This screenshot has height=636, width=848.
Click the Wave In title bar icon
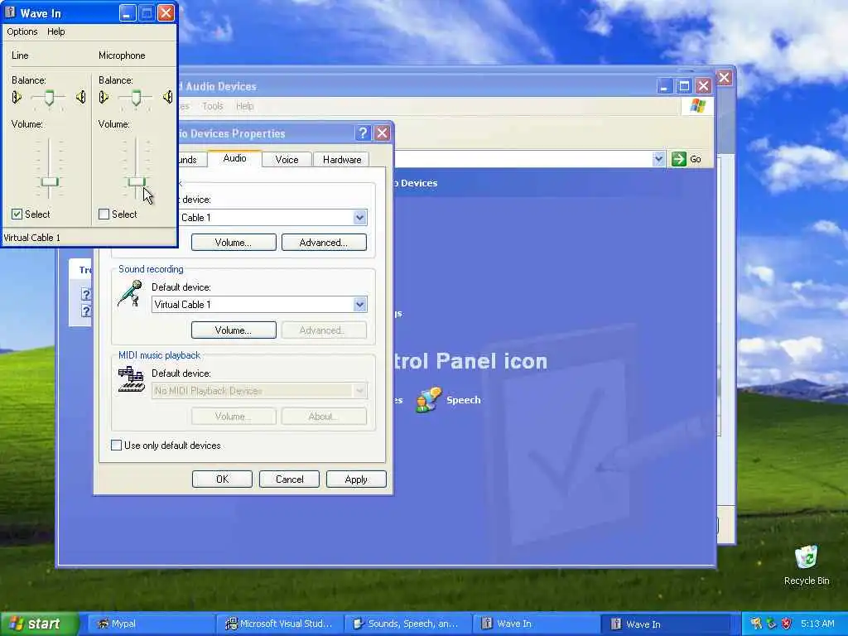(x=10, y=12)
